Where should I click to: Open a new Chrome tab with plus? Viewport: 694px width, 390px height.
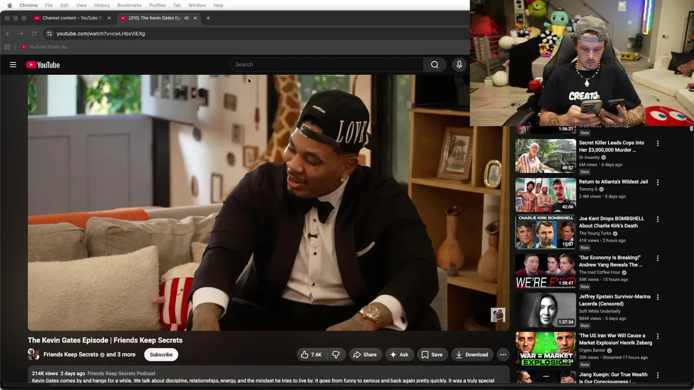[208, 18]
